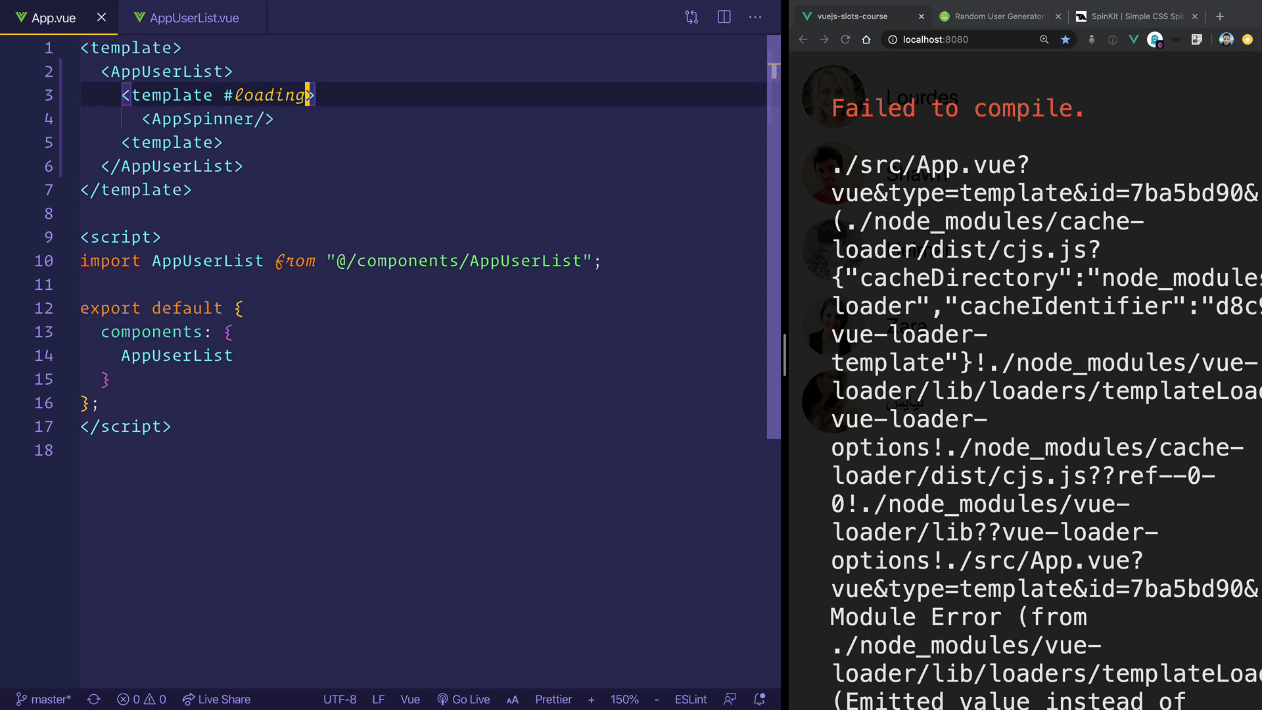This screenshot has height=710, width=1262.
Task: Close the SpinKit browser tab
Action: click(x=1195, y=16)
